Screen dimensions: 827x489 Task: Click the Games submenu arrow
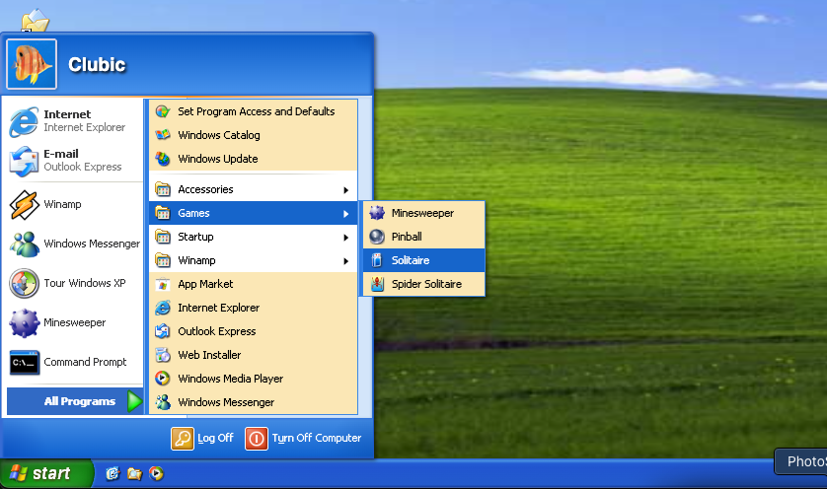tap(346, 213)
